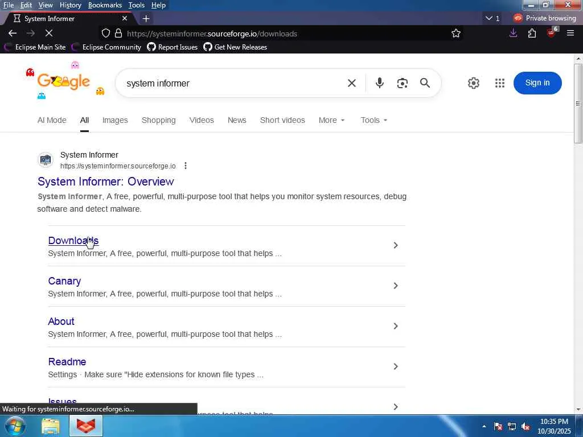The image size is (583, 437).
Task: Bookmark this page with the star
Action: pyautogui.click(x=456, y=34)
